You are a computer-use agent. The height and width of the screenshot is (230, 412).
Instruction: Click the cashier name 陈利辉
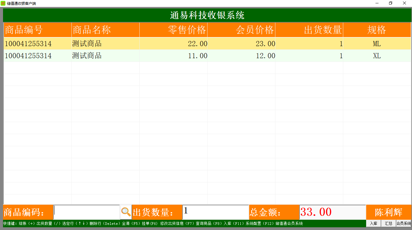(388, 212)
